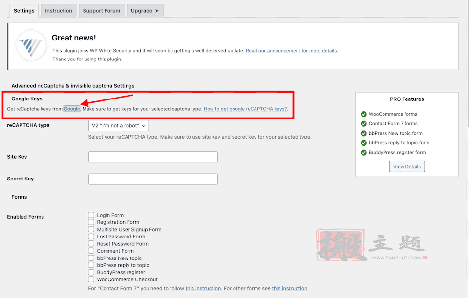Enable the Login Form checkbox

point(91,215)
